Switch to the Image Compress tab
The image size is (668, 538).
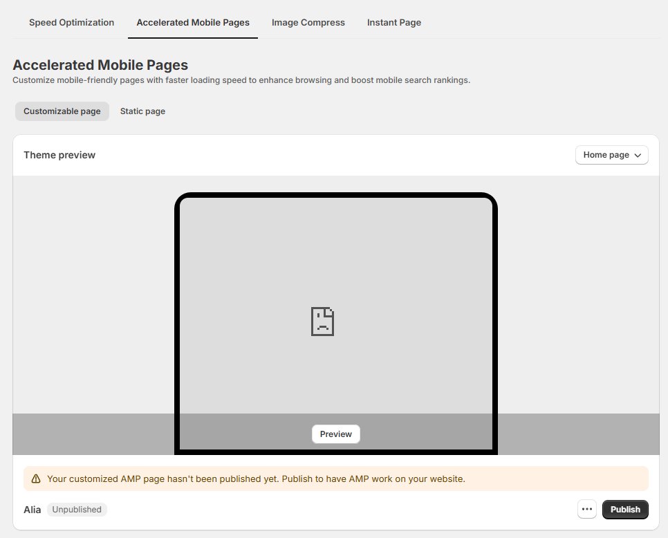[x=308, y=23]
